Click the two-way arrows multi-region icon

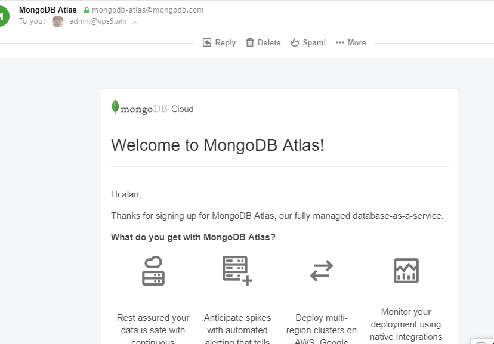coord(322,271)
